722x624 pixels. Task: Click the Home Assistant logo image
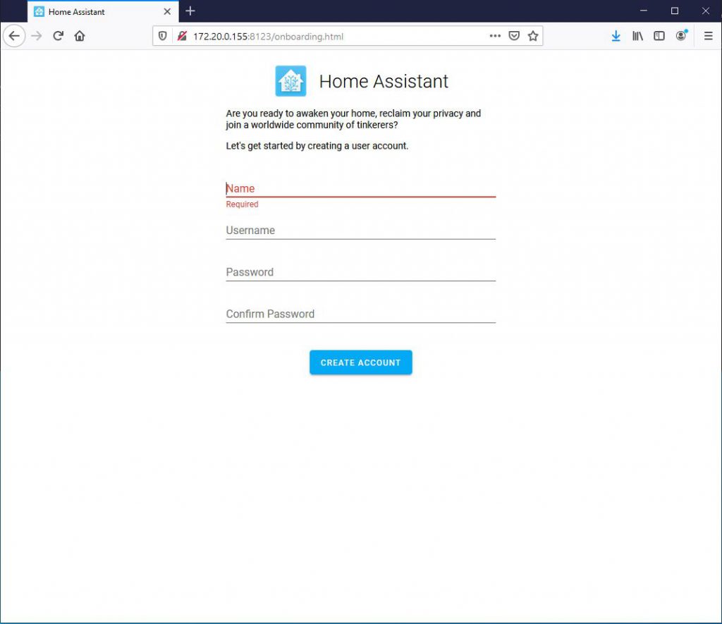pos(290,81)
